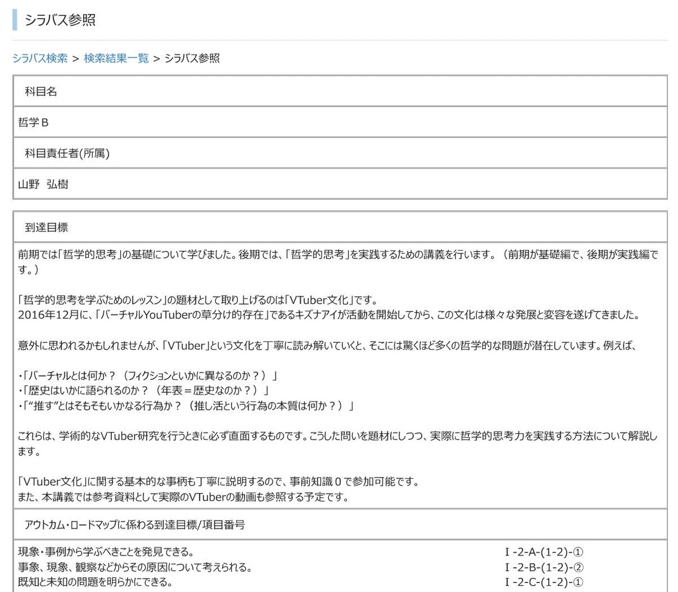This screenshot has height=592, width=678.
Task: Select the instructor name 山野 弘樹
Action: click(43, 184)
